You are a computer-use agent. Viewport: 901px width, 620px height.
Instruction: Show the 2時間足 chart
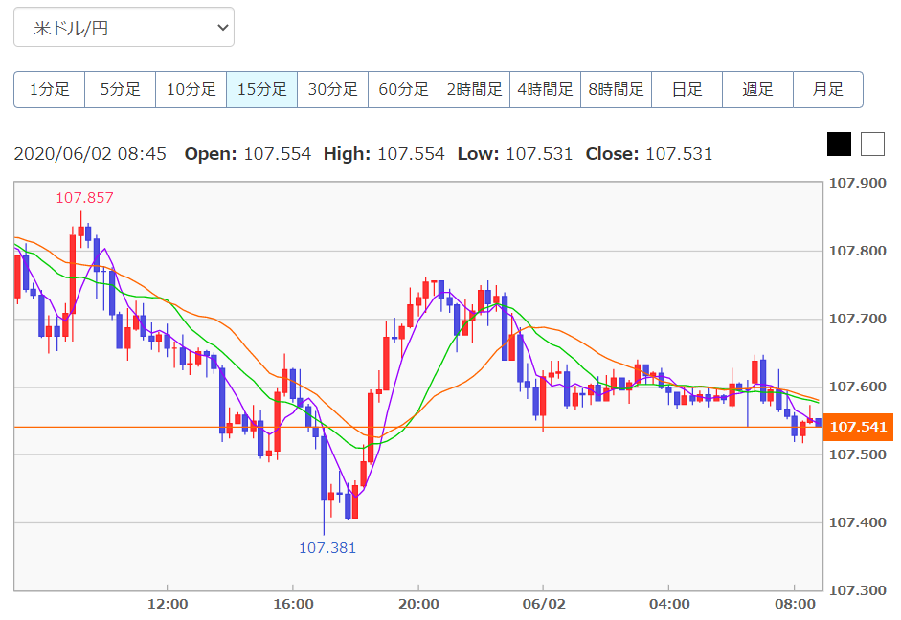coord(475,90)
